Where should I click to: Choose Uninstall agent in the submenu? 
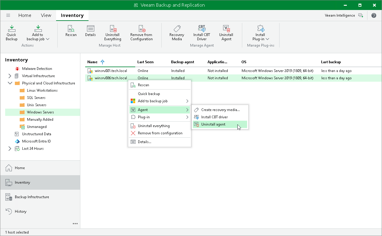(220, 124)
